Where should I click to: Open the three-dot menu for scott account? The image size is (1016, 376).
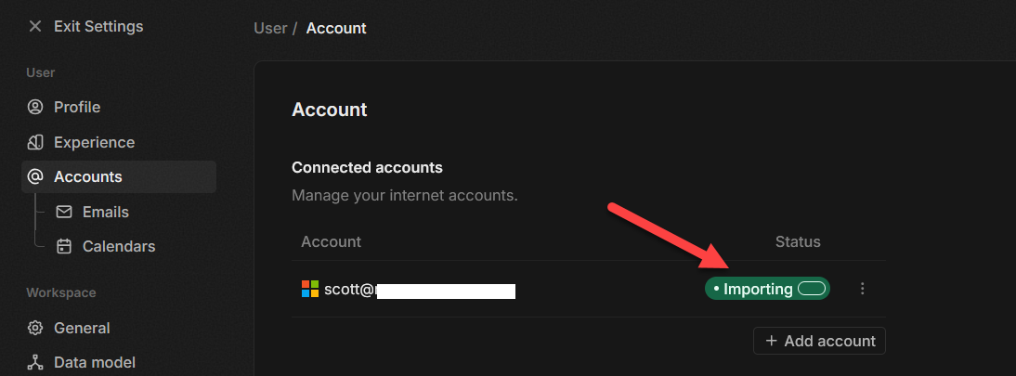point(863,289)
